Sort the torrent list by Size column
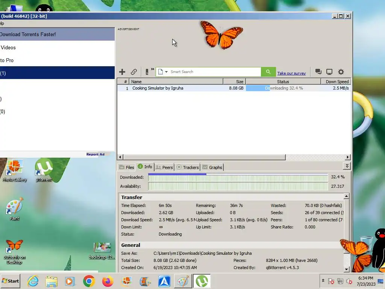 click(x=235, y=82)
